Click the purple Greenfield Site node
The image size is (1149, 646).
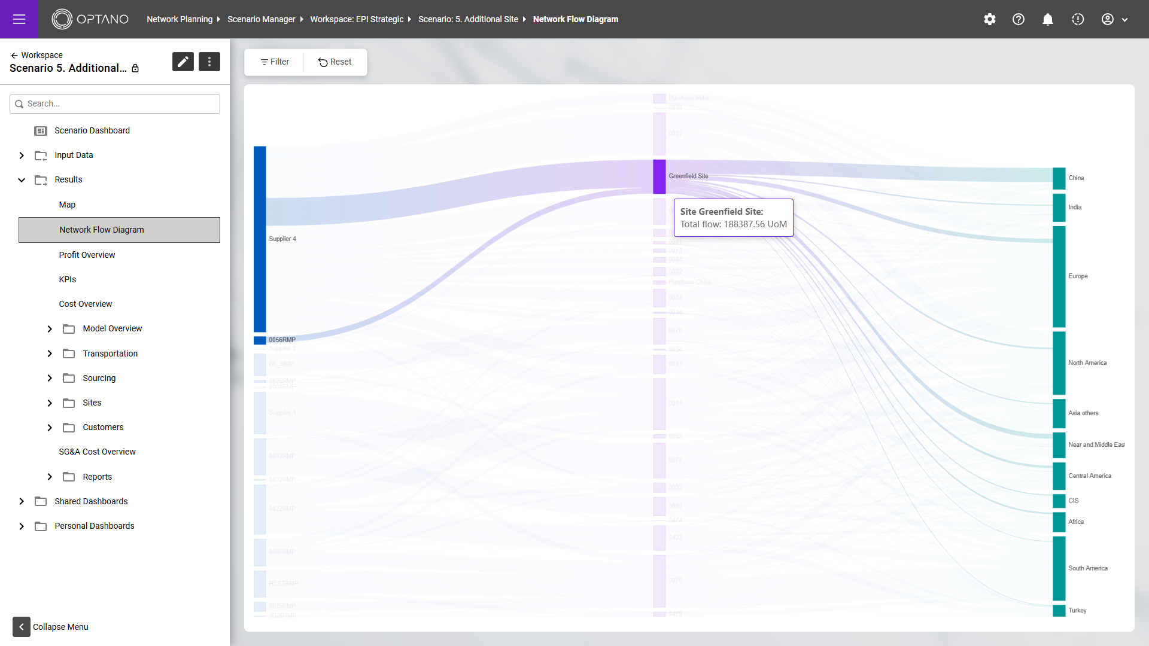click(x=659, y=176)
